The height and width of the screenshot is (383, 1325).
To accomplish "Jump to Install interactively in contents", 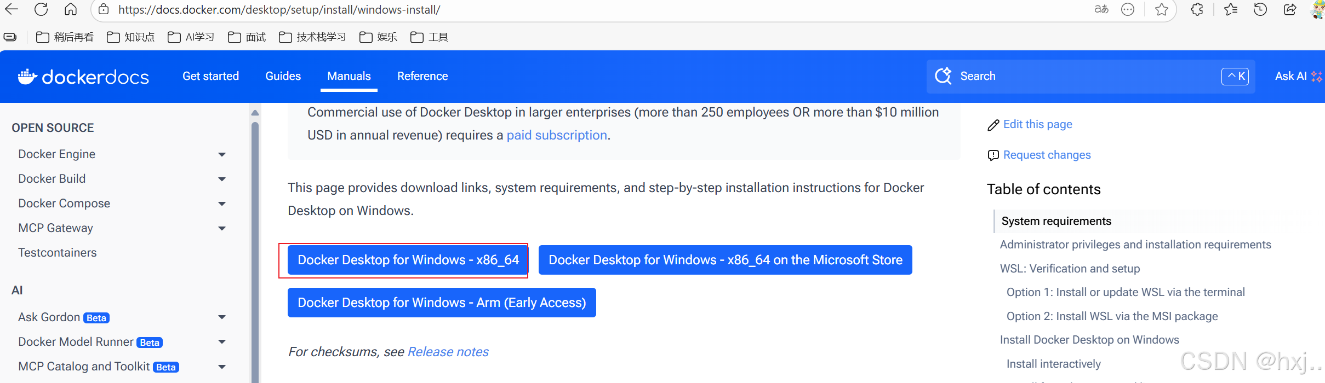I will (x=1053, y=364).
